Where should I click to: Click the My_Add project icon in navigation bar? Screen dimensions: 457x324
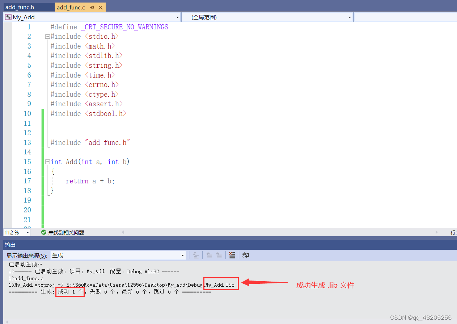pos(8,17)
